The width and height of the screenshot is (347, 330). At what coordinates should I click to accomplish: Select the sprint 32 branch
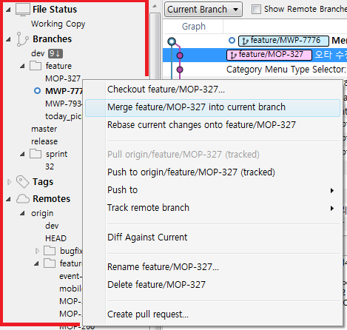(50, 166)
